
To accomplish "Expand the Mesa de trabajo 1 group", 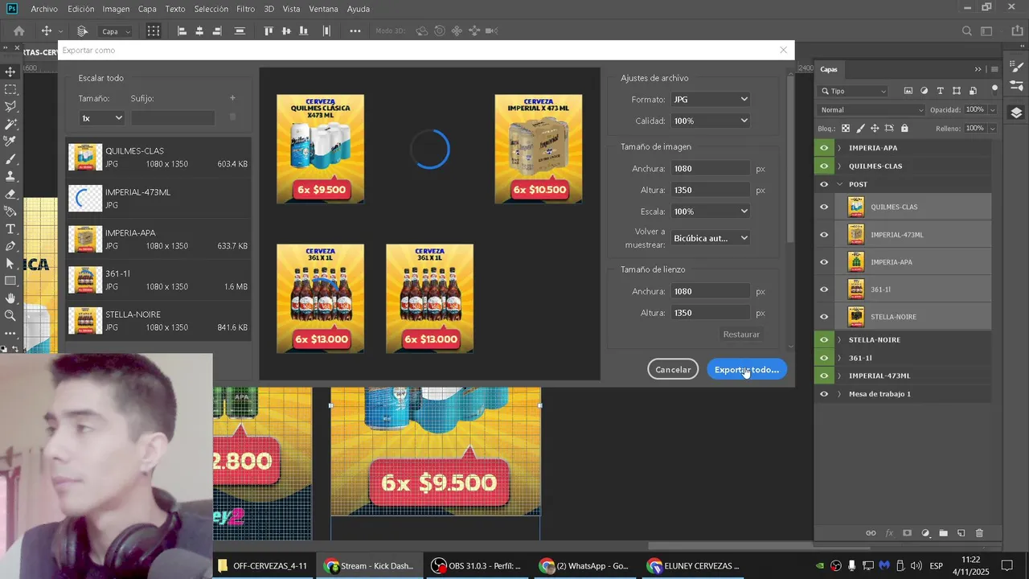I will point(839,394).
